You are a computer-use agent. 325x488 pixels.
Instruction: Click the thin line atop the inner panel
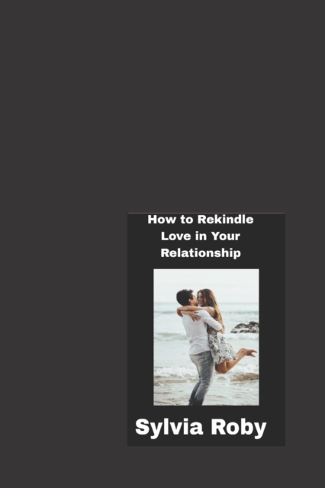pos(206,213)
